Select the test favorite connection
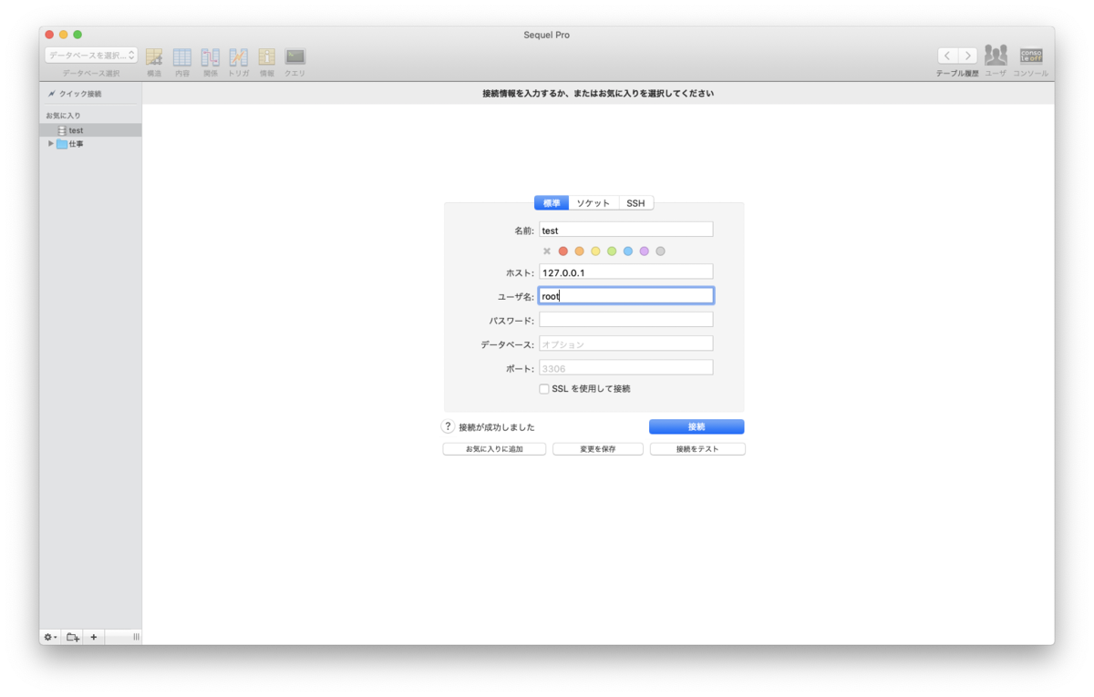The width and height of the screenshot is (1094, 697). click(90, 130)
